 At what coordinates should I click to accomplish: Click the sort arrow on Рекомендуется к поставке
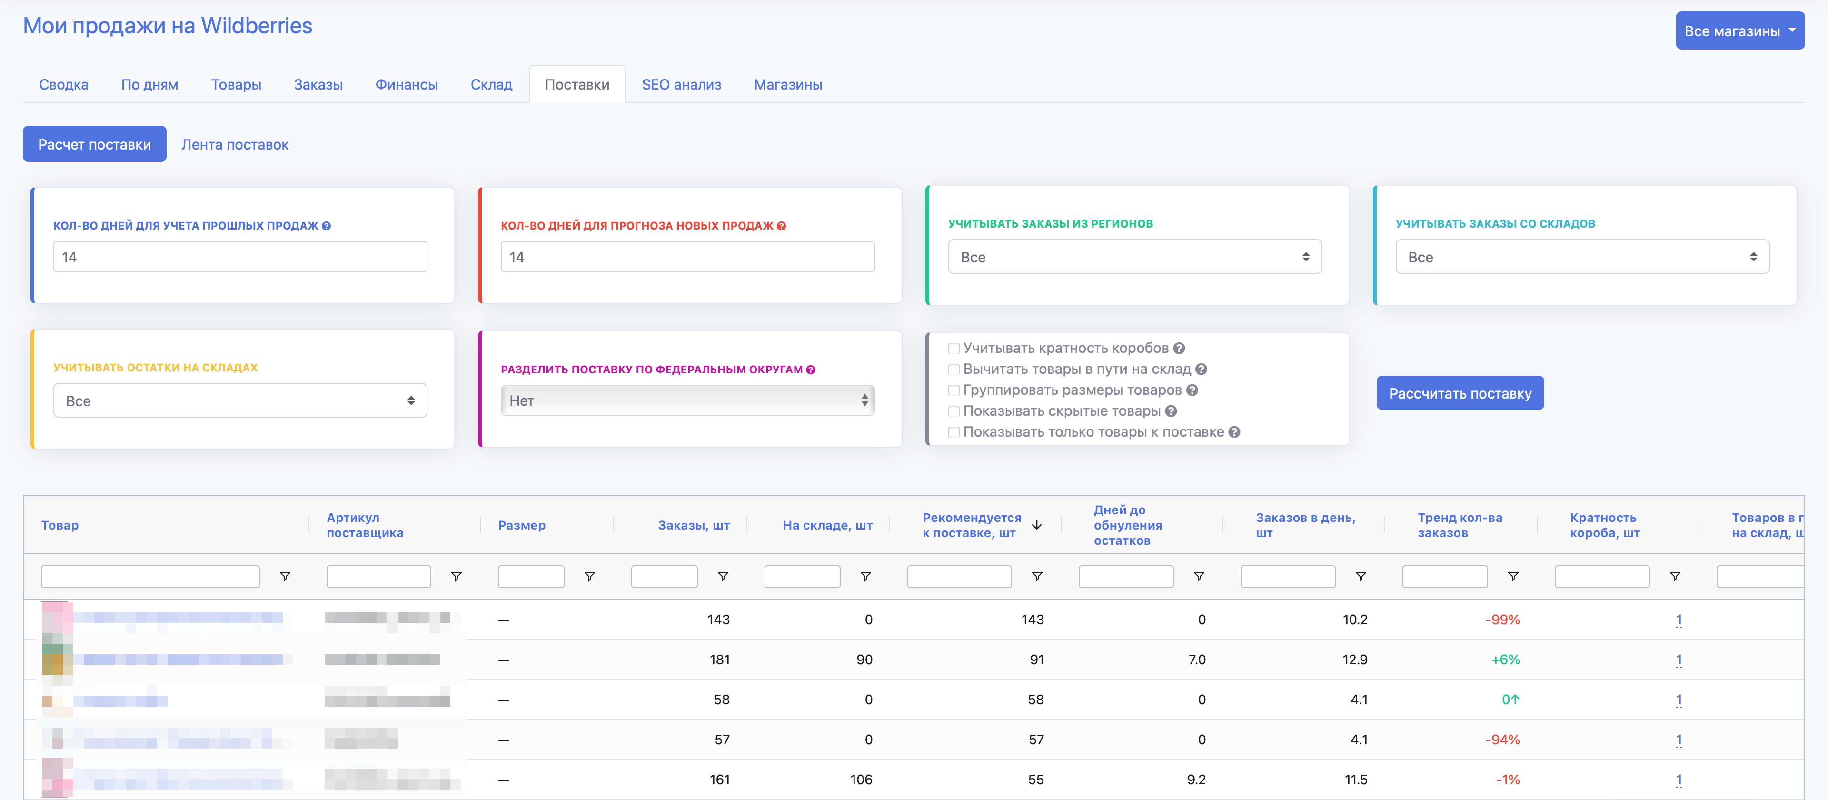(1037, 525)
